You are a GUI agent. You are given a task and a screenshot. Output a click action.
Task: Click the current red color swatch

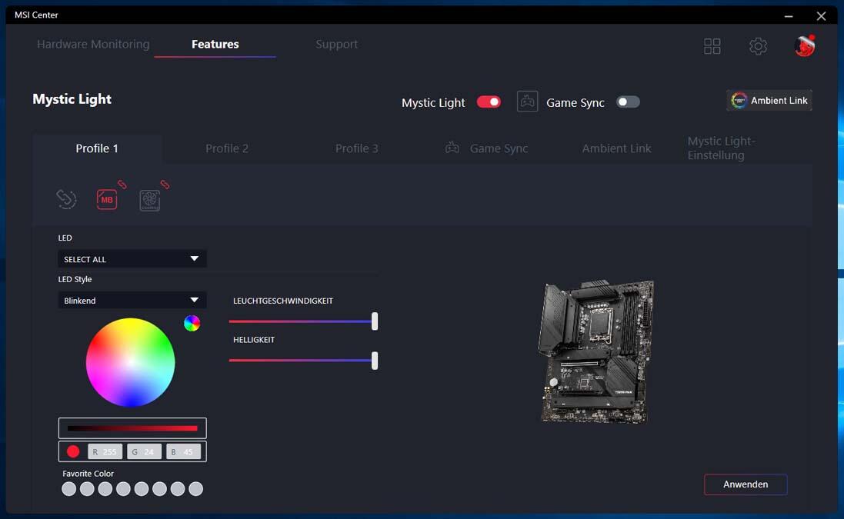tap(73, 451)
